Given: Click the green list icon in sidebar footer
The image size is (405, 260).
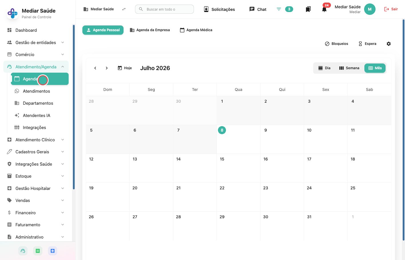Looking at the screenshot, I should tap(38, 251).
